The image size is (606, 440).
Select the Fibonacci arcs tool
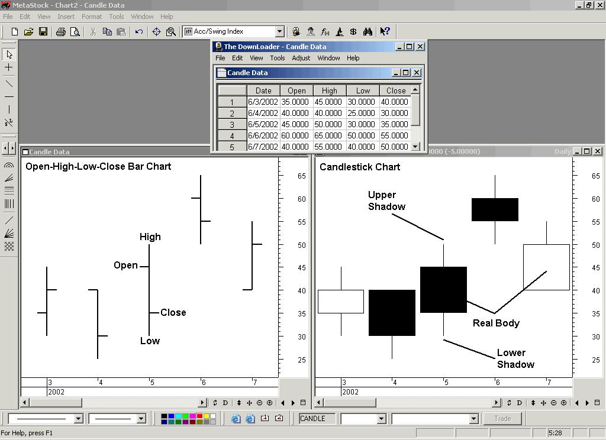click(8, 165)
